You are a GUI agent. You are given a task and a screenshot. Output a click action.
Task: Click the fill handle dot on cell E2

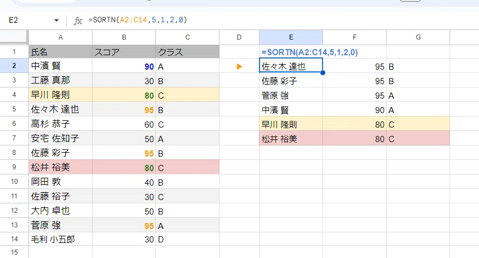pos(322,73)
